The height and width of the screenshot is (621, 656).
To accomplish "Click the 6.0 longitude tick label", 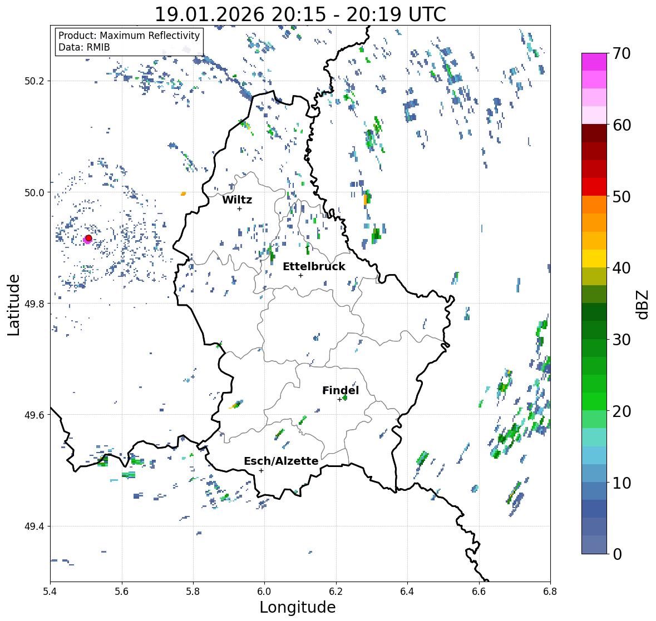I will click(264, 592).
